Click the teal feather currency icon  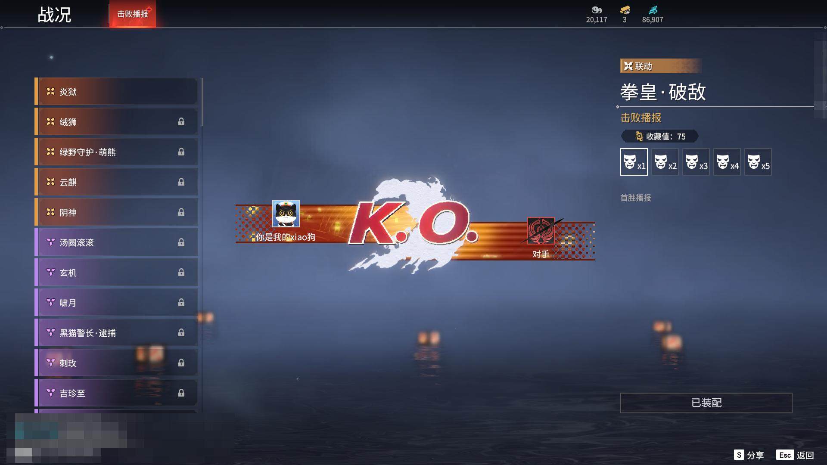(x=653, y=10)
